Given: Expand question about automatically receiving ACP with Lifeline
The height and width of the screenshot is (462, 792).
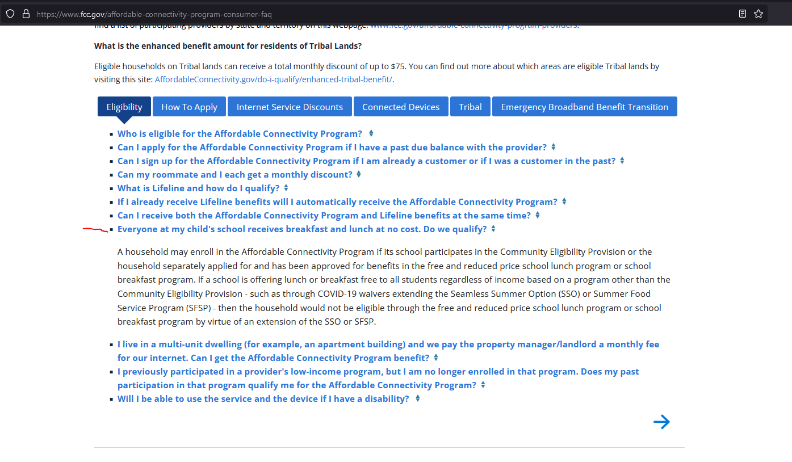Looking at the screenshot, I should click(x=337, y=202).
